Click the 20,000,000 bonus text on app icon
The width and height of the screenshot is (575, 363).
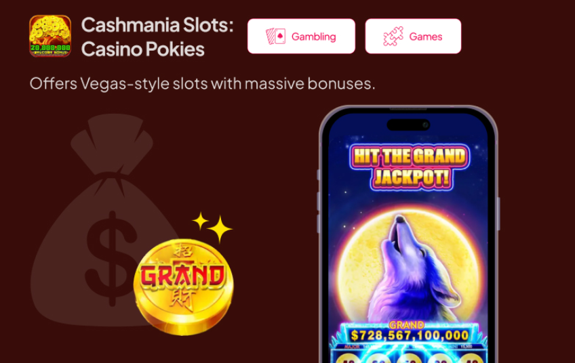click(50, 47)
